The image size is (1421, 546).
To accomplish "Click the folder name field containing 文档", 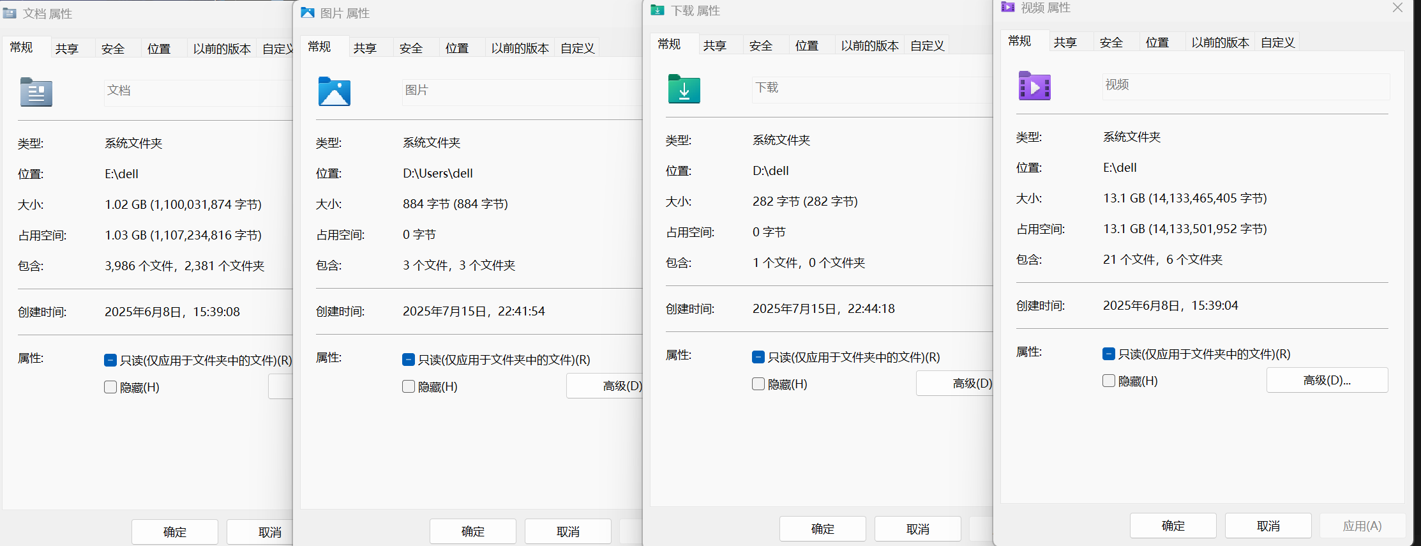I will click(x=199, y=93).
